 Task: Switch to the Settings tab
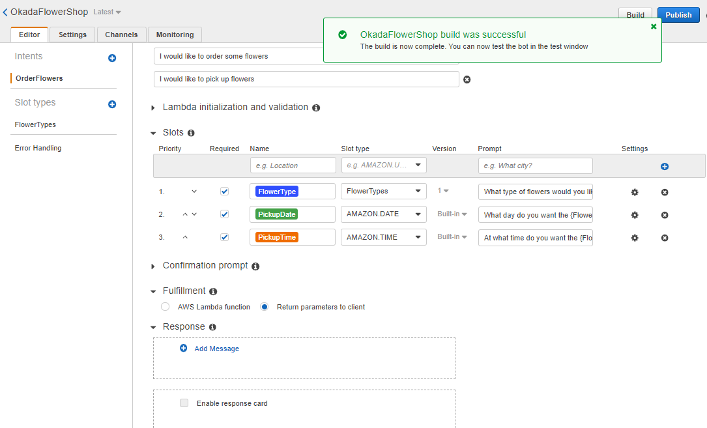[x=72, y=35]
